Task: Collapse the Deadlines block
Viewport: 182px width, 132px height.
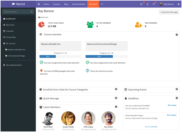Action: point(177,98)
